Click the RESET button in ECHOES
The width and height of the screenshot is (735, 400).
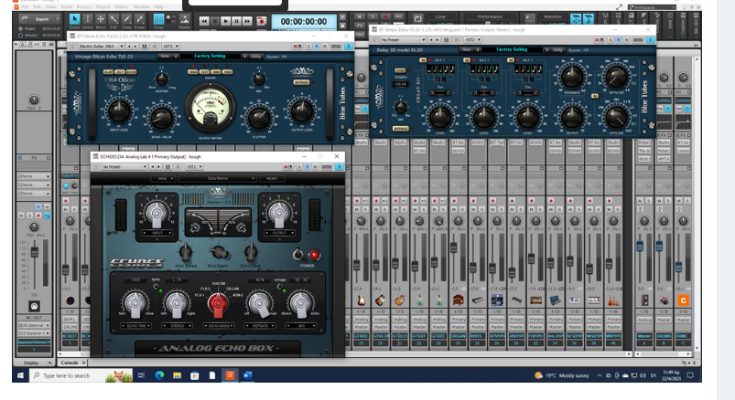click(272, 178)
